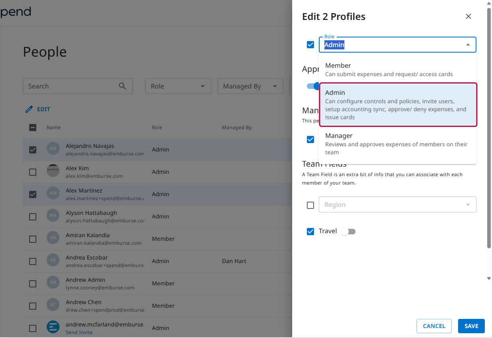Select the Member role option
The image size is (492, 338).
click(x=397, y=69)
